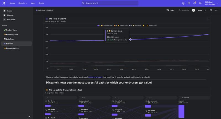
Task: Click the Mixpanel logo icon
Action: pos(4,3)
